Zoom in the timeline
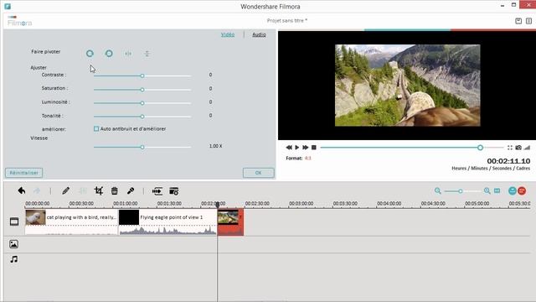The height and width of the screenshot is (302, 536). 487,190
